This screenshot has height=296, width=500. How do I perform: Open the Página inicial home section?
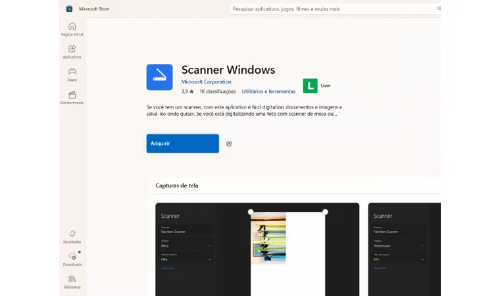[x=72, y=29]
